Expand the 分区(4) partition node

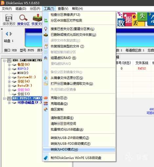[x=9, y=82]
